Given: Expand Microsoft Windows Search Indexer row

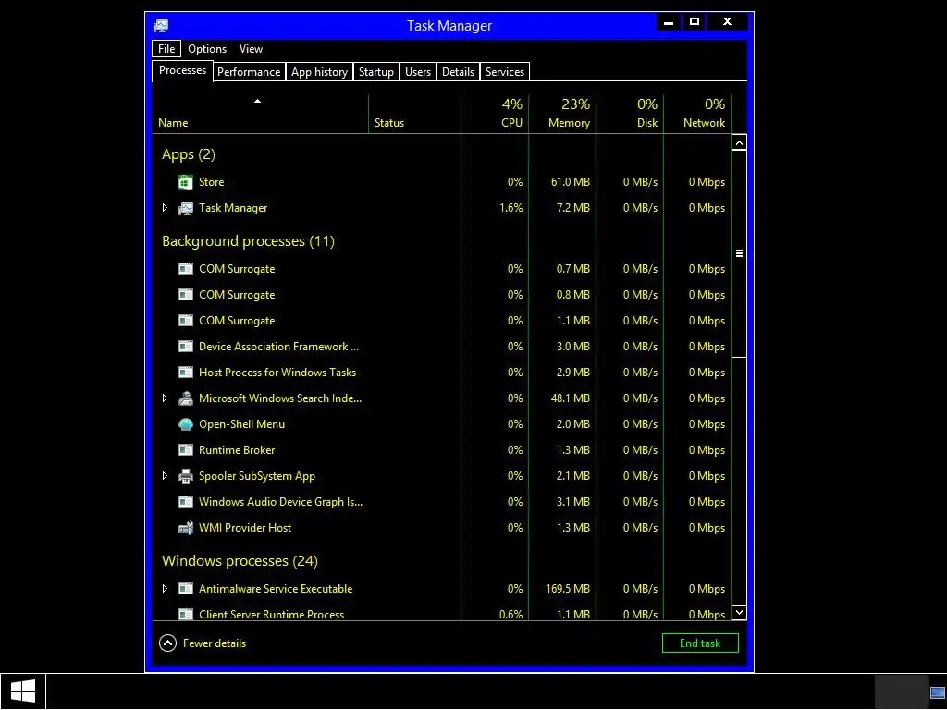Looking at the screenshot, I should [165, 398].
